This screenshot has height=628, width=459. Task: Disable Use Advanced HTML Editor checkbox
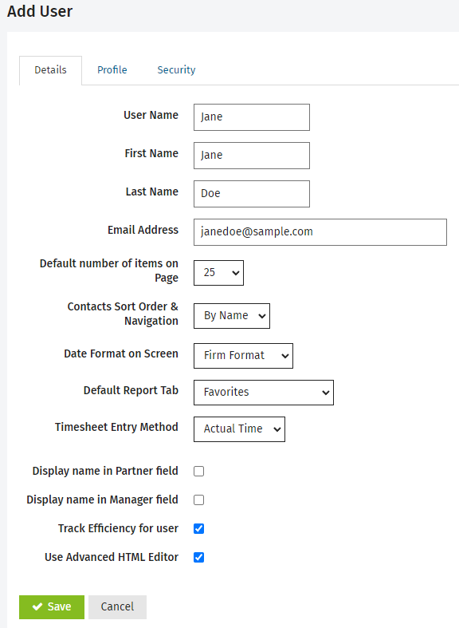tap(198, 557)
